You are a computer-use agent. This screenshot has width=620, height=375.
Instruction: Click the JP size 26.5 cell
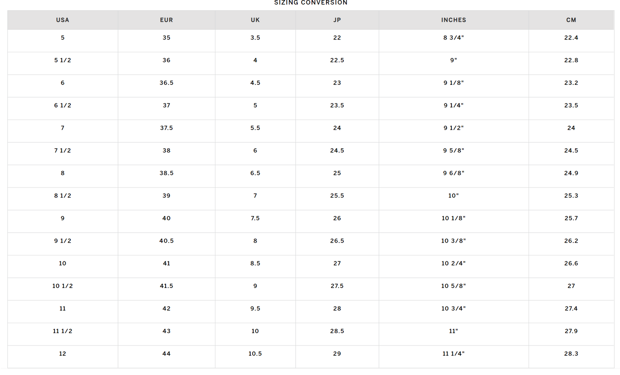coord(337,241)
